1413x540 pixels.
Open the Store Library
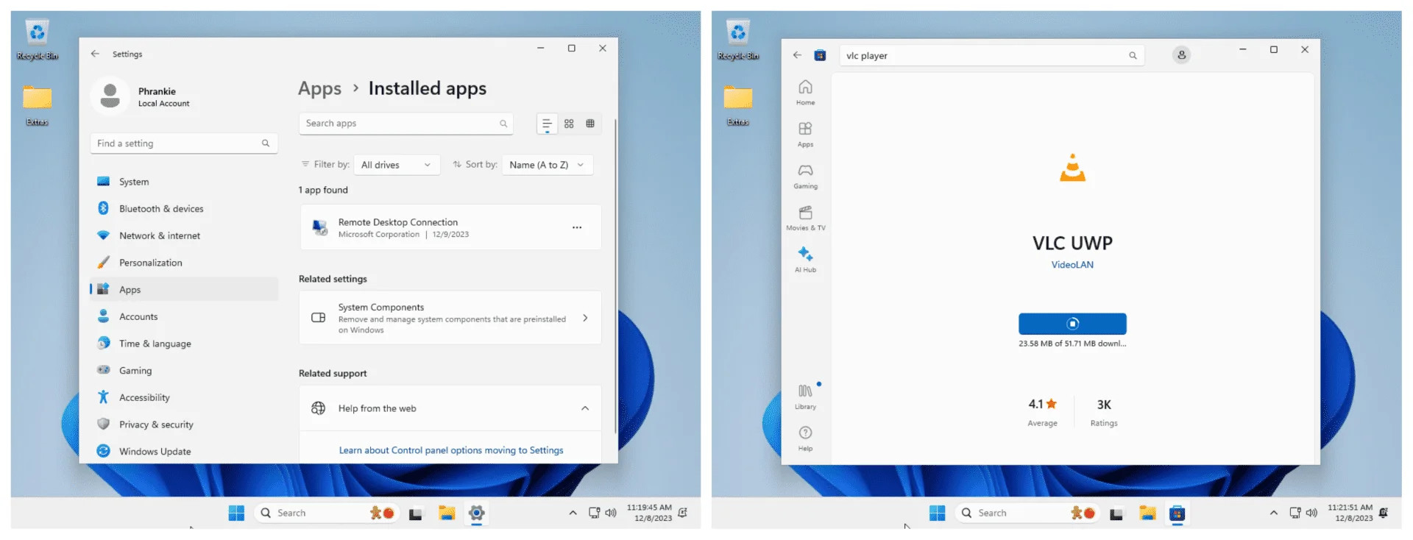pos(806,397)
